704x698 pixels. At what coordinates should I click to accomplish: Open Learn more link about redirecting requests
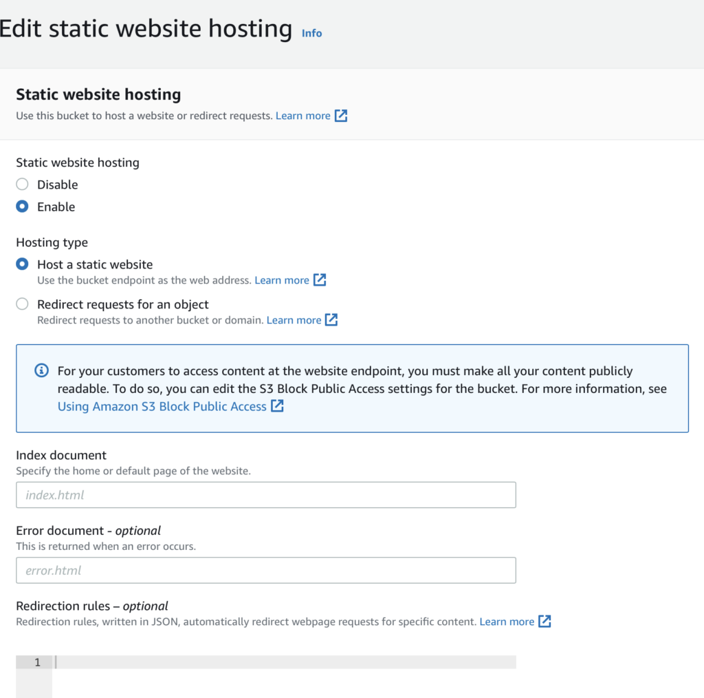pos(294,321)
